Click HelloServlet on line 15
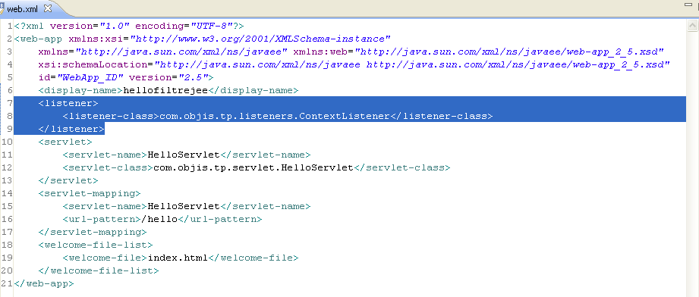Screen dimensions: 699x297 [184, 207]
